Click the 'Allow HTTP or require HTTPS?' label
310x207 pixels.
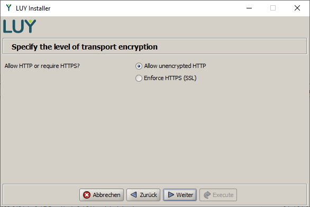(x=42, y=66)
